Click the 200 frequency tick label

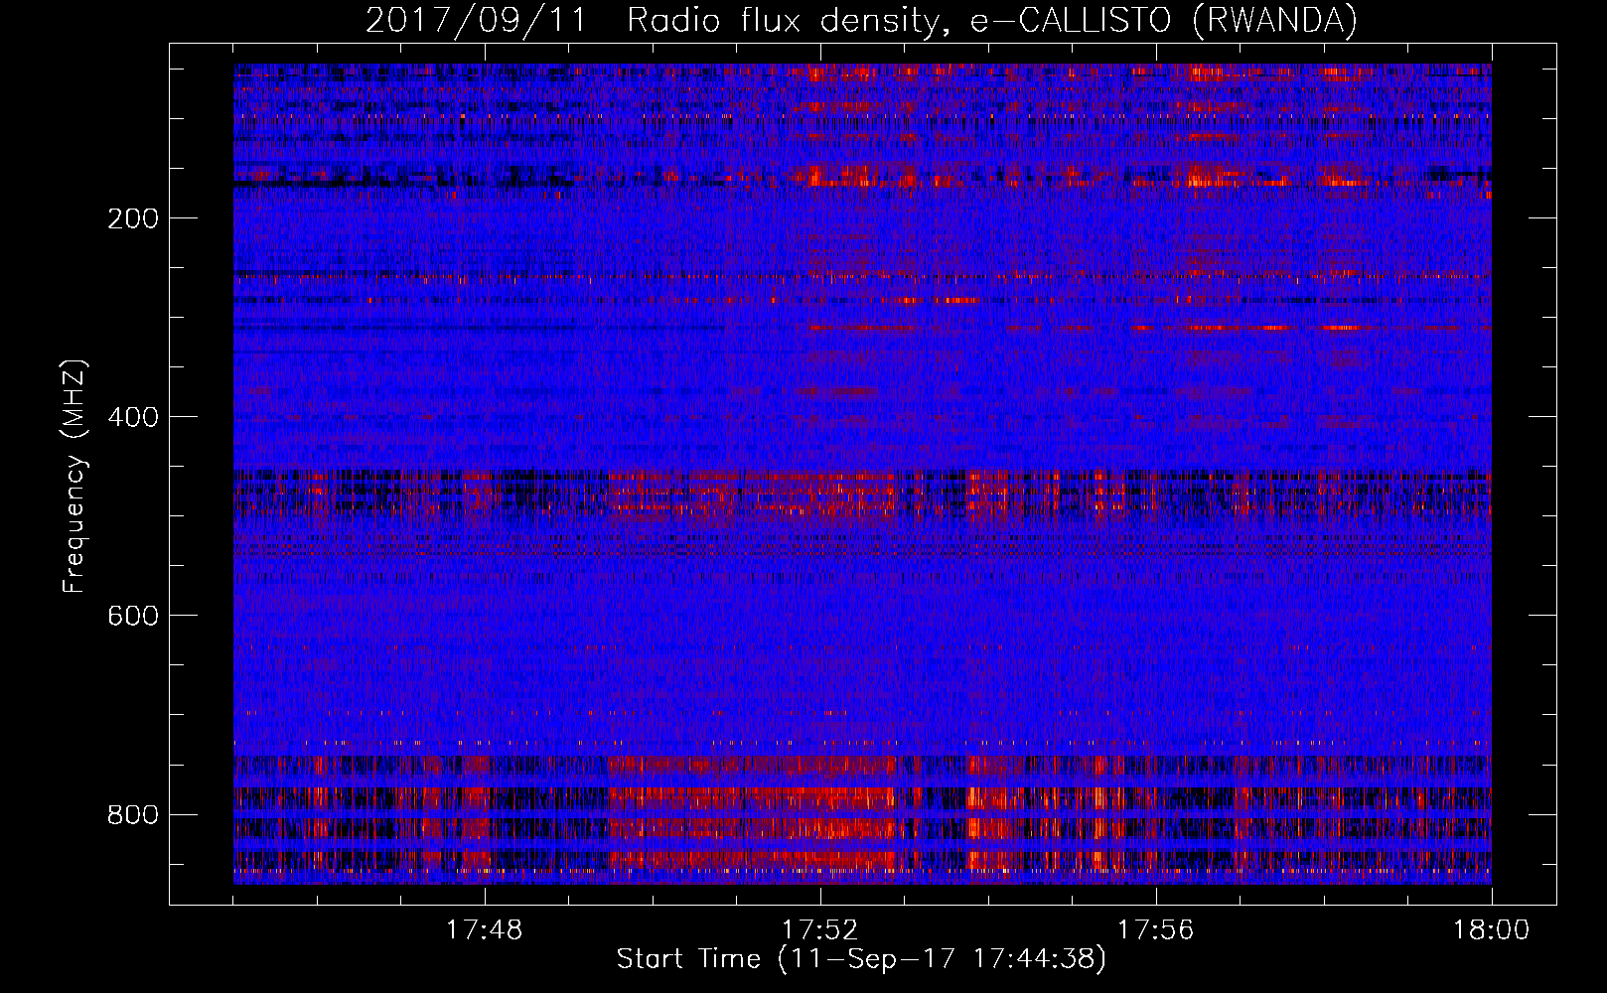tap(132, 218)
